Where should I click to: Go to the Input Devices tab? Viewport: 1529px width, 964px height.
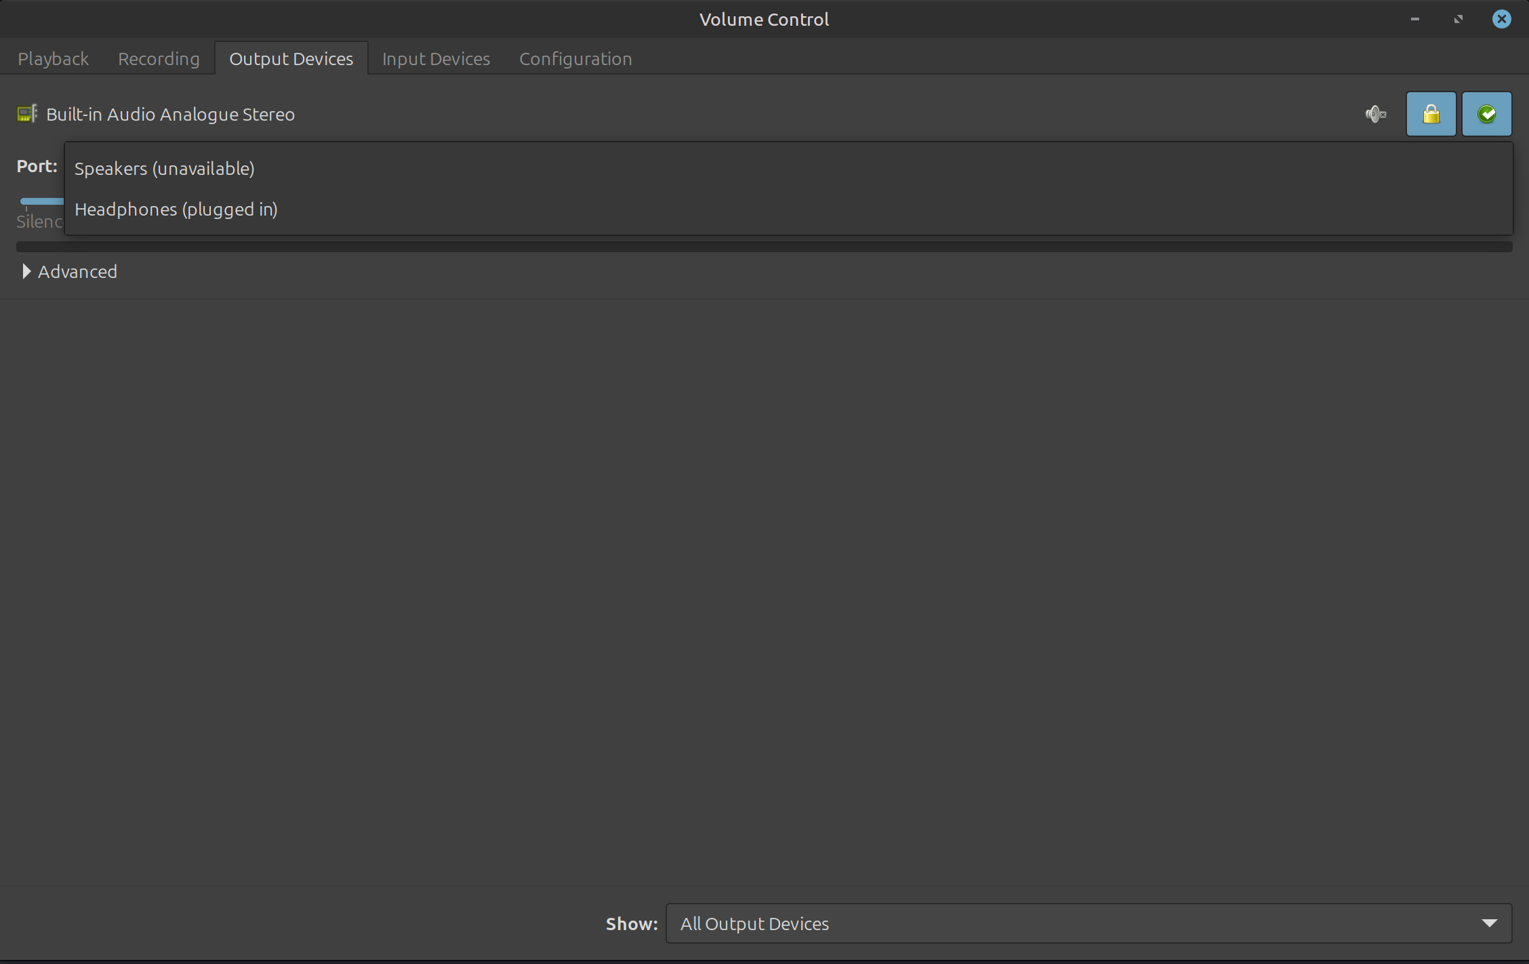point(436,59)
